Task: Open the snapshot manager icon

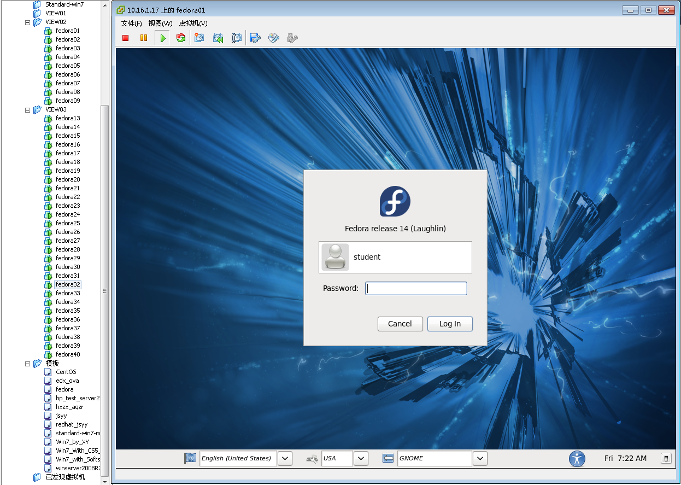Action: [237, 38]
